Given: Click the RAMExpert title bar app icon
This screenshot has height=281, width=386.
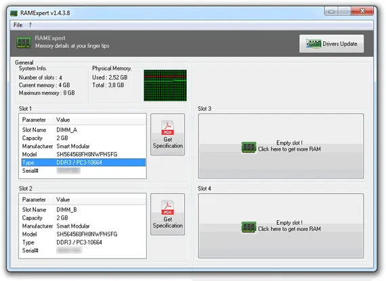Looking at the screenshot, I should (x=14, y=13).
